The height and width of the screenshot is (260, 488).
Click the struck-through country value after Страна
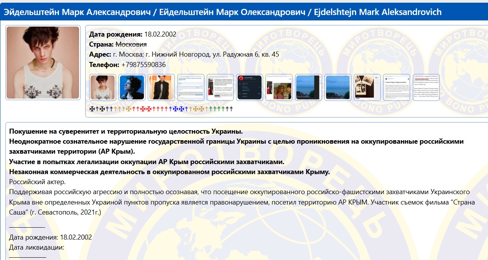coord(131,44)
